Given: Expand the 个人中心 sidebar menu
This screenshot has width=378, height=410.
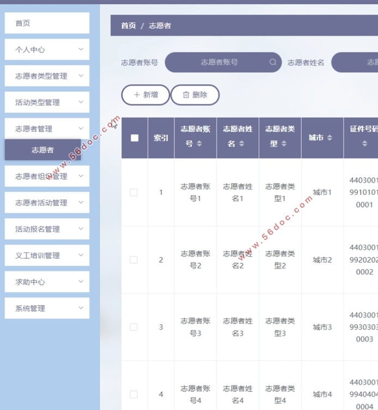Looking at the screenshot, I should [x=81, y=49].
